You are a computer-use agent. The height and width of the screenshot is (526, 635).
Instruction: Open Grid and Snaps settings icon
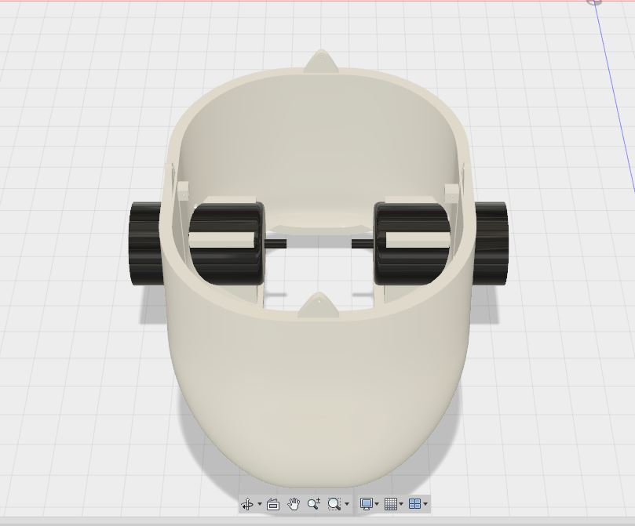(391, 504)
